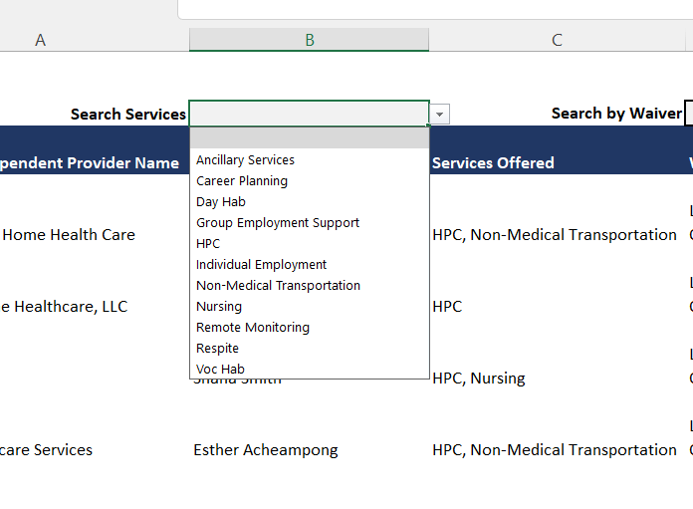693x509 pixels.
Task: Click the Search Services input cell
Action: tap(309, 114)
